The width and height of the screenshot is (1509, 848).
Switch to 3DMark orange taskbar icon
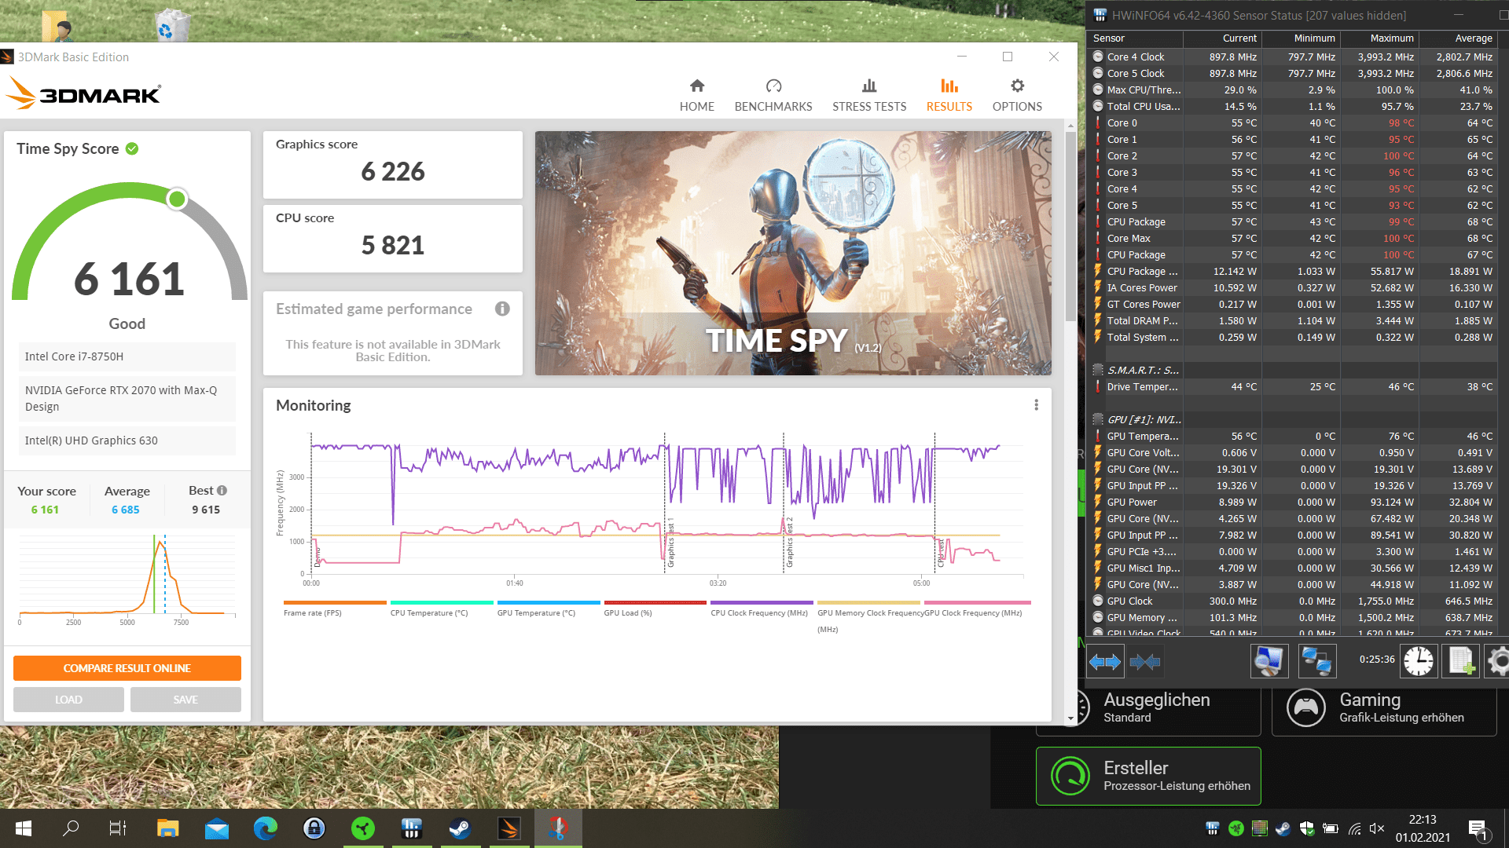pyautogui.click(x=509, y=828)
